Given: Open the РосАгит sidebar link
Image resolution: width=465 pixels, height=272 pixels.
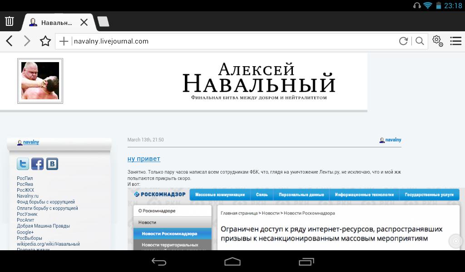Looking at the screenshot, I should pyautogui.click(x=25, y=220).
